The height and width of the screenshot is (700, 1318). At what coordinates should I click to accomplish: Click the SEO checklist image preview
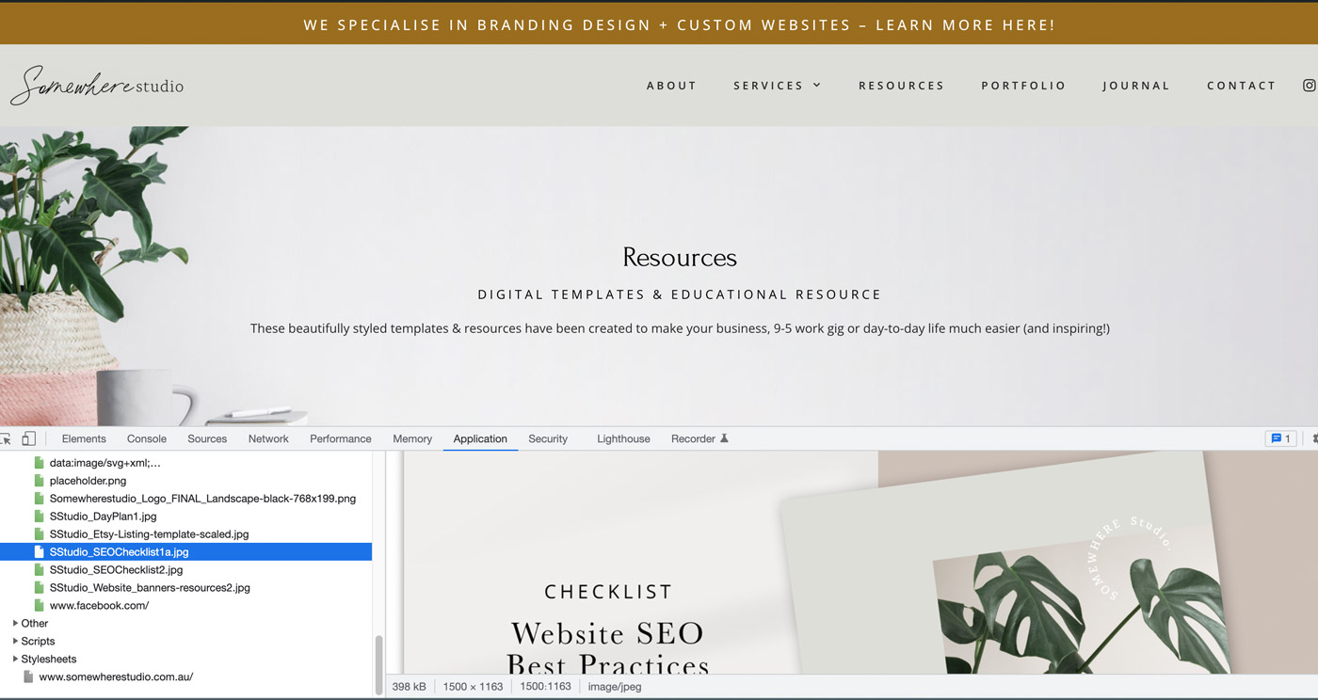(860, 562)
